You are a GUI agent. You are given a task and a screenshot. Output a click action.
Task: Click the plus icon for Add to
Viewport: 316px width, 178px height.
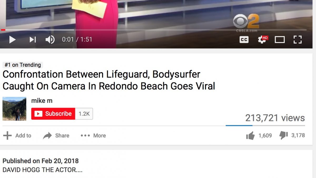click(x=7, y=136)
